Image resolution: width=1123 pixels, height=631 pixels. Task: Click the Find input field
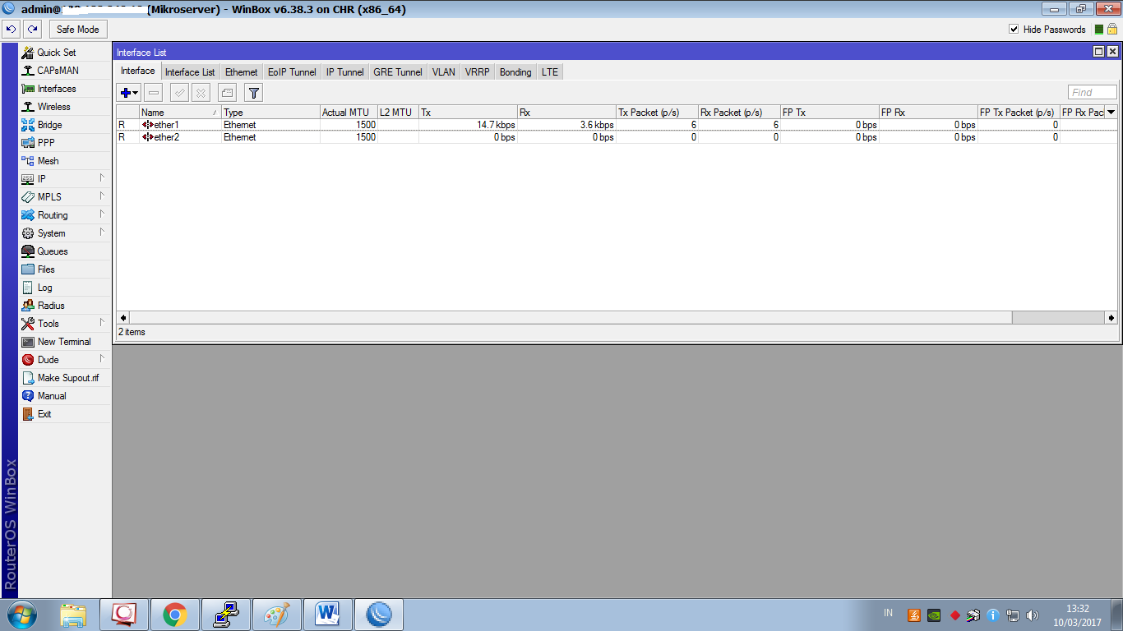pos(1093,93)
